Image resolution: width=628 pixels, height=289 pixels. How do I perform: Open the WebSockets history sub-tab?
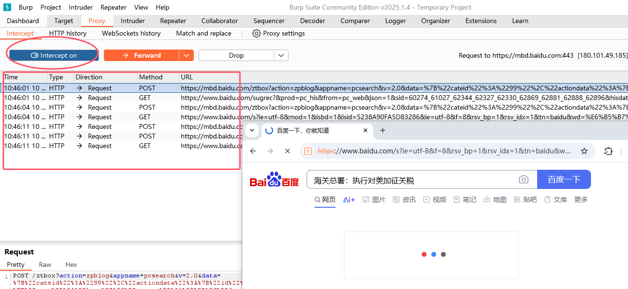(x=131, y=33)
